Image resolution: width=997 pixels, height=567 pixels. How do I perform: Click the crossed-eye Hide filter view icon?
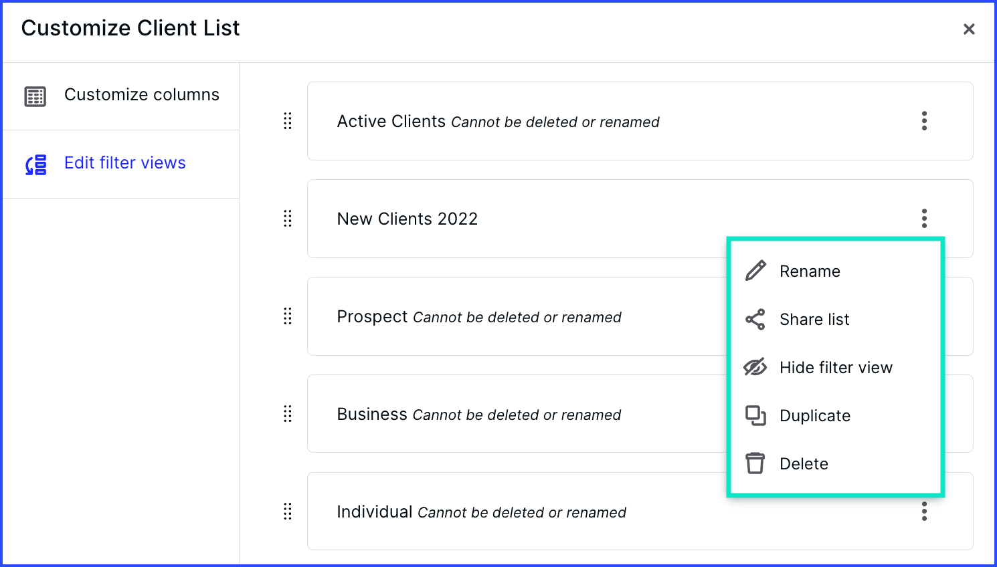[x=755, y=367]
